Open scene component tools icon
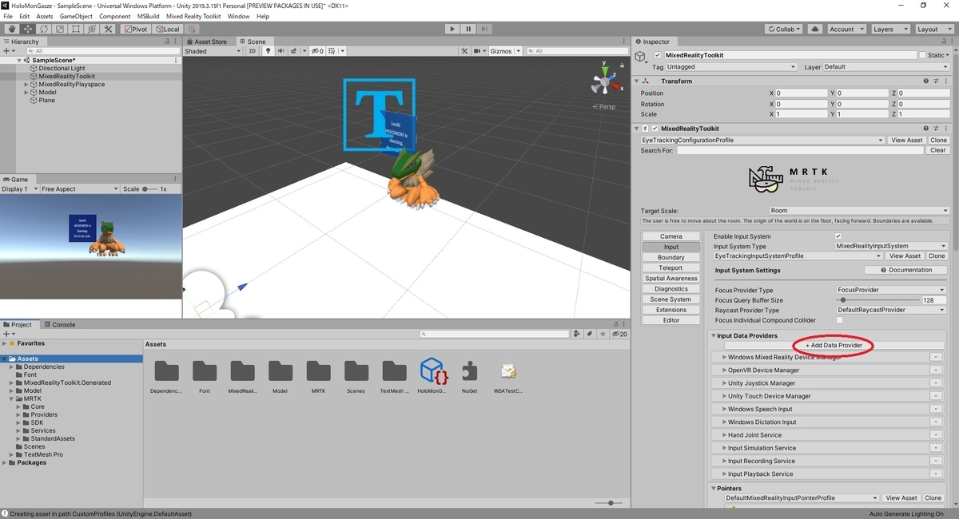959x519 pixels. pos(464,51)
